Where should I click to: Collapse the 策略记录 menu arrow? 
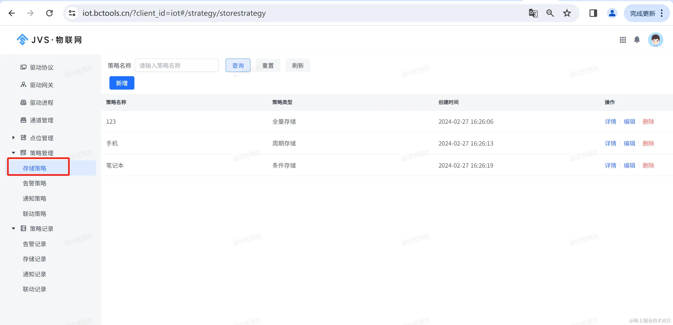coord(13,229)
